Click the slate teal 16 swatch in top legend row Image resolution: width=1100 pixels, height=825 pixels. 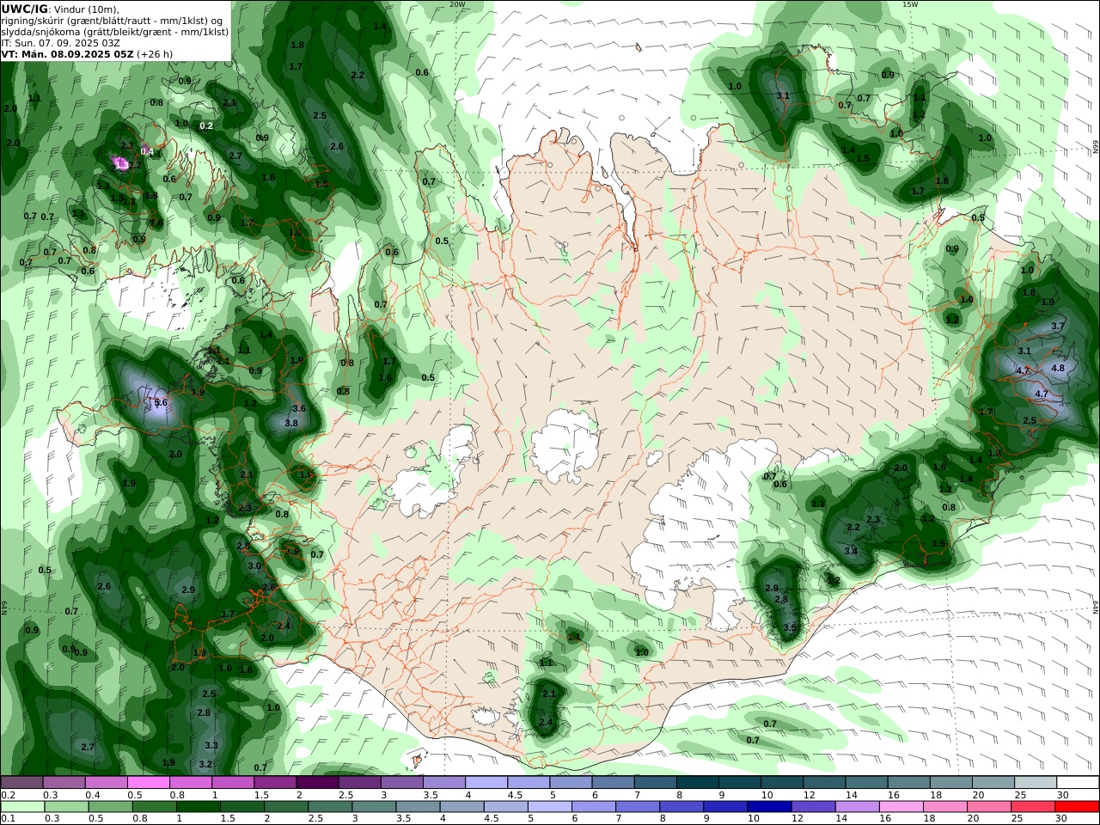(x=909, y=783)
